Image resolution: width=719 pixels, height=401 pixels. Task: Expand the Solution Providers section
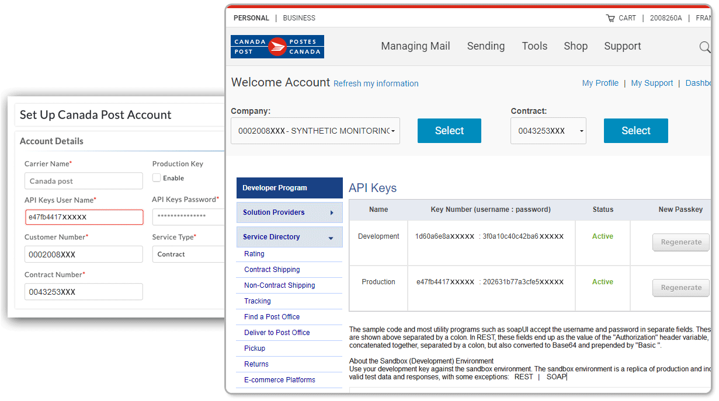pos(290,212)
